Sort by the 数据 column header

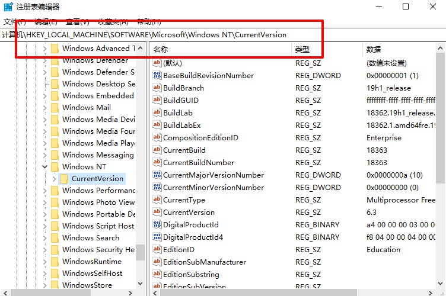399,49
